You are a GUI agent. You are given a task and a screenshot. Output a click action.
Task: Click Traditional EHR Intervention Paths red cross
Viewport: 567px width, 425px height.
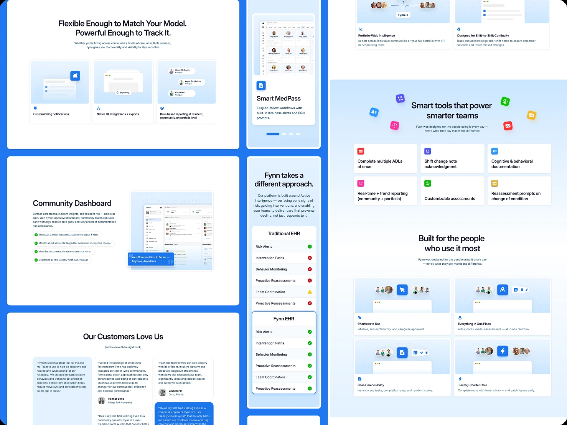(x=310, y=258)
